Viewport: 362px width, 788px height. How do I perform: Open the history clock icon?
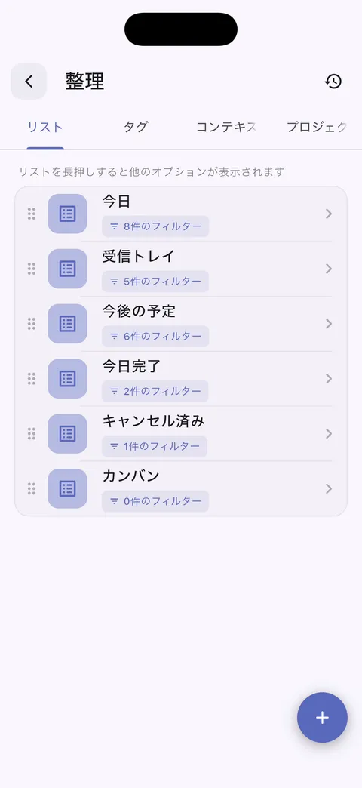333,82
